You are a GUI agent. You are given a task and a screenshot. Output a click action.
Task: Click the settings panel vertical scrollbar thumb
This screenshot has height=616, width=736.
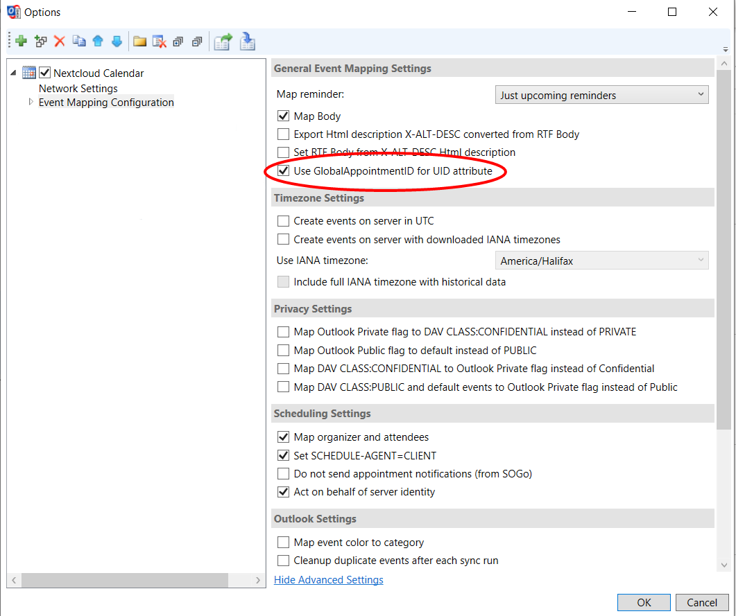pyautogui.click(x=724, y=250)
